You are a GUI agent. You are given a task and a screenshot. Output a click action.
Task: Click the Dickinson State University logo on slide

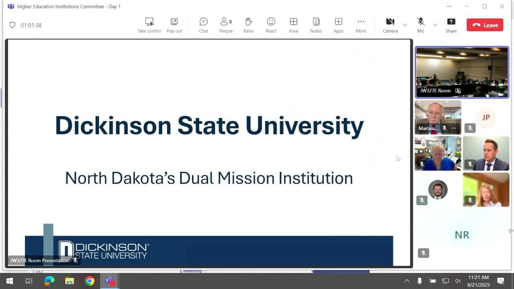[104, 250]
